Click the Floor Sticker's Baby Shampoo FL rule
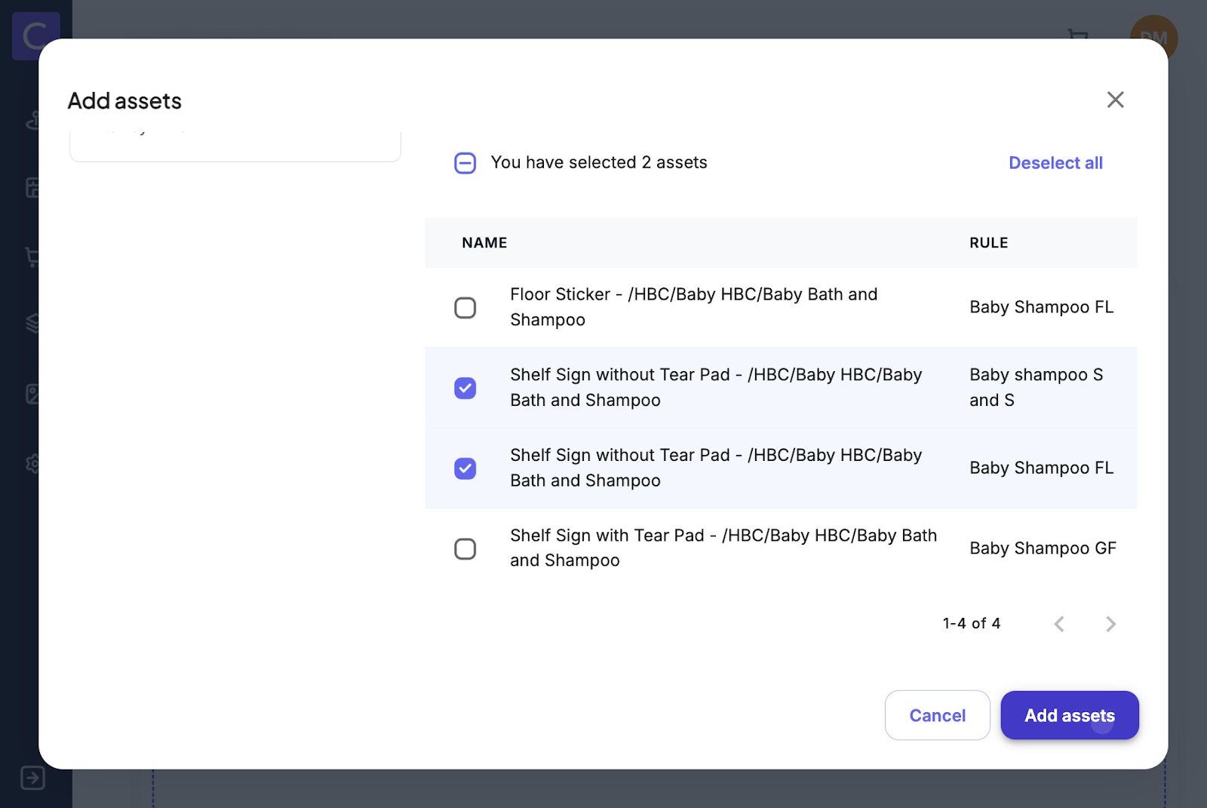 click(1041, 307)
